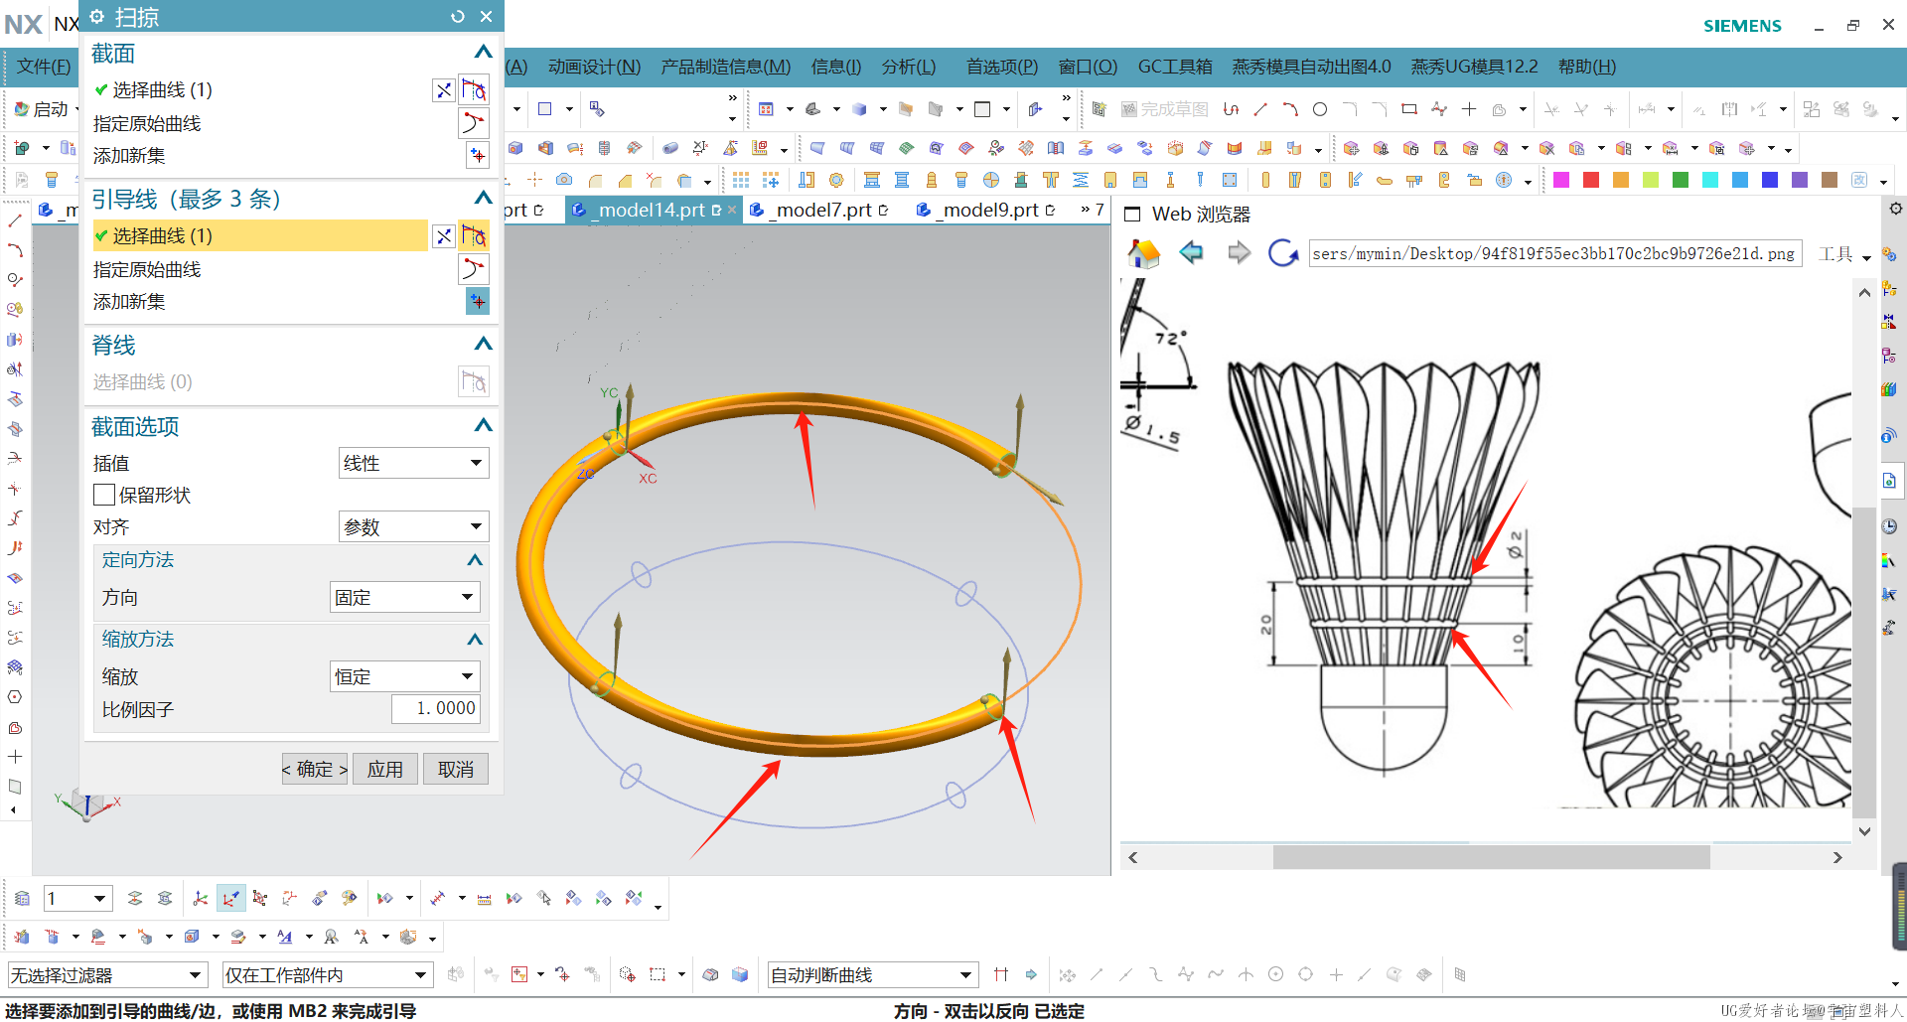
Task: Click the 确定 button
Action: pos(315,769)
